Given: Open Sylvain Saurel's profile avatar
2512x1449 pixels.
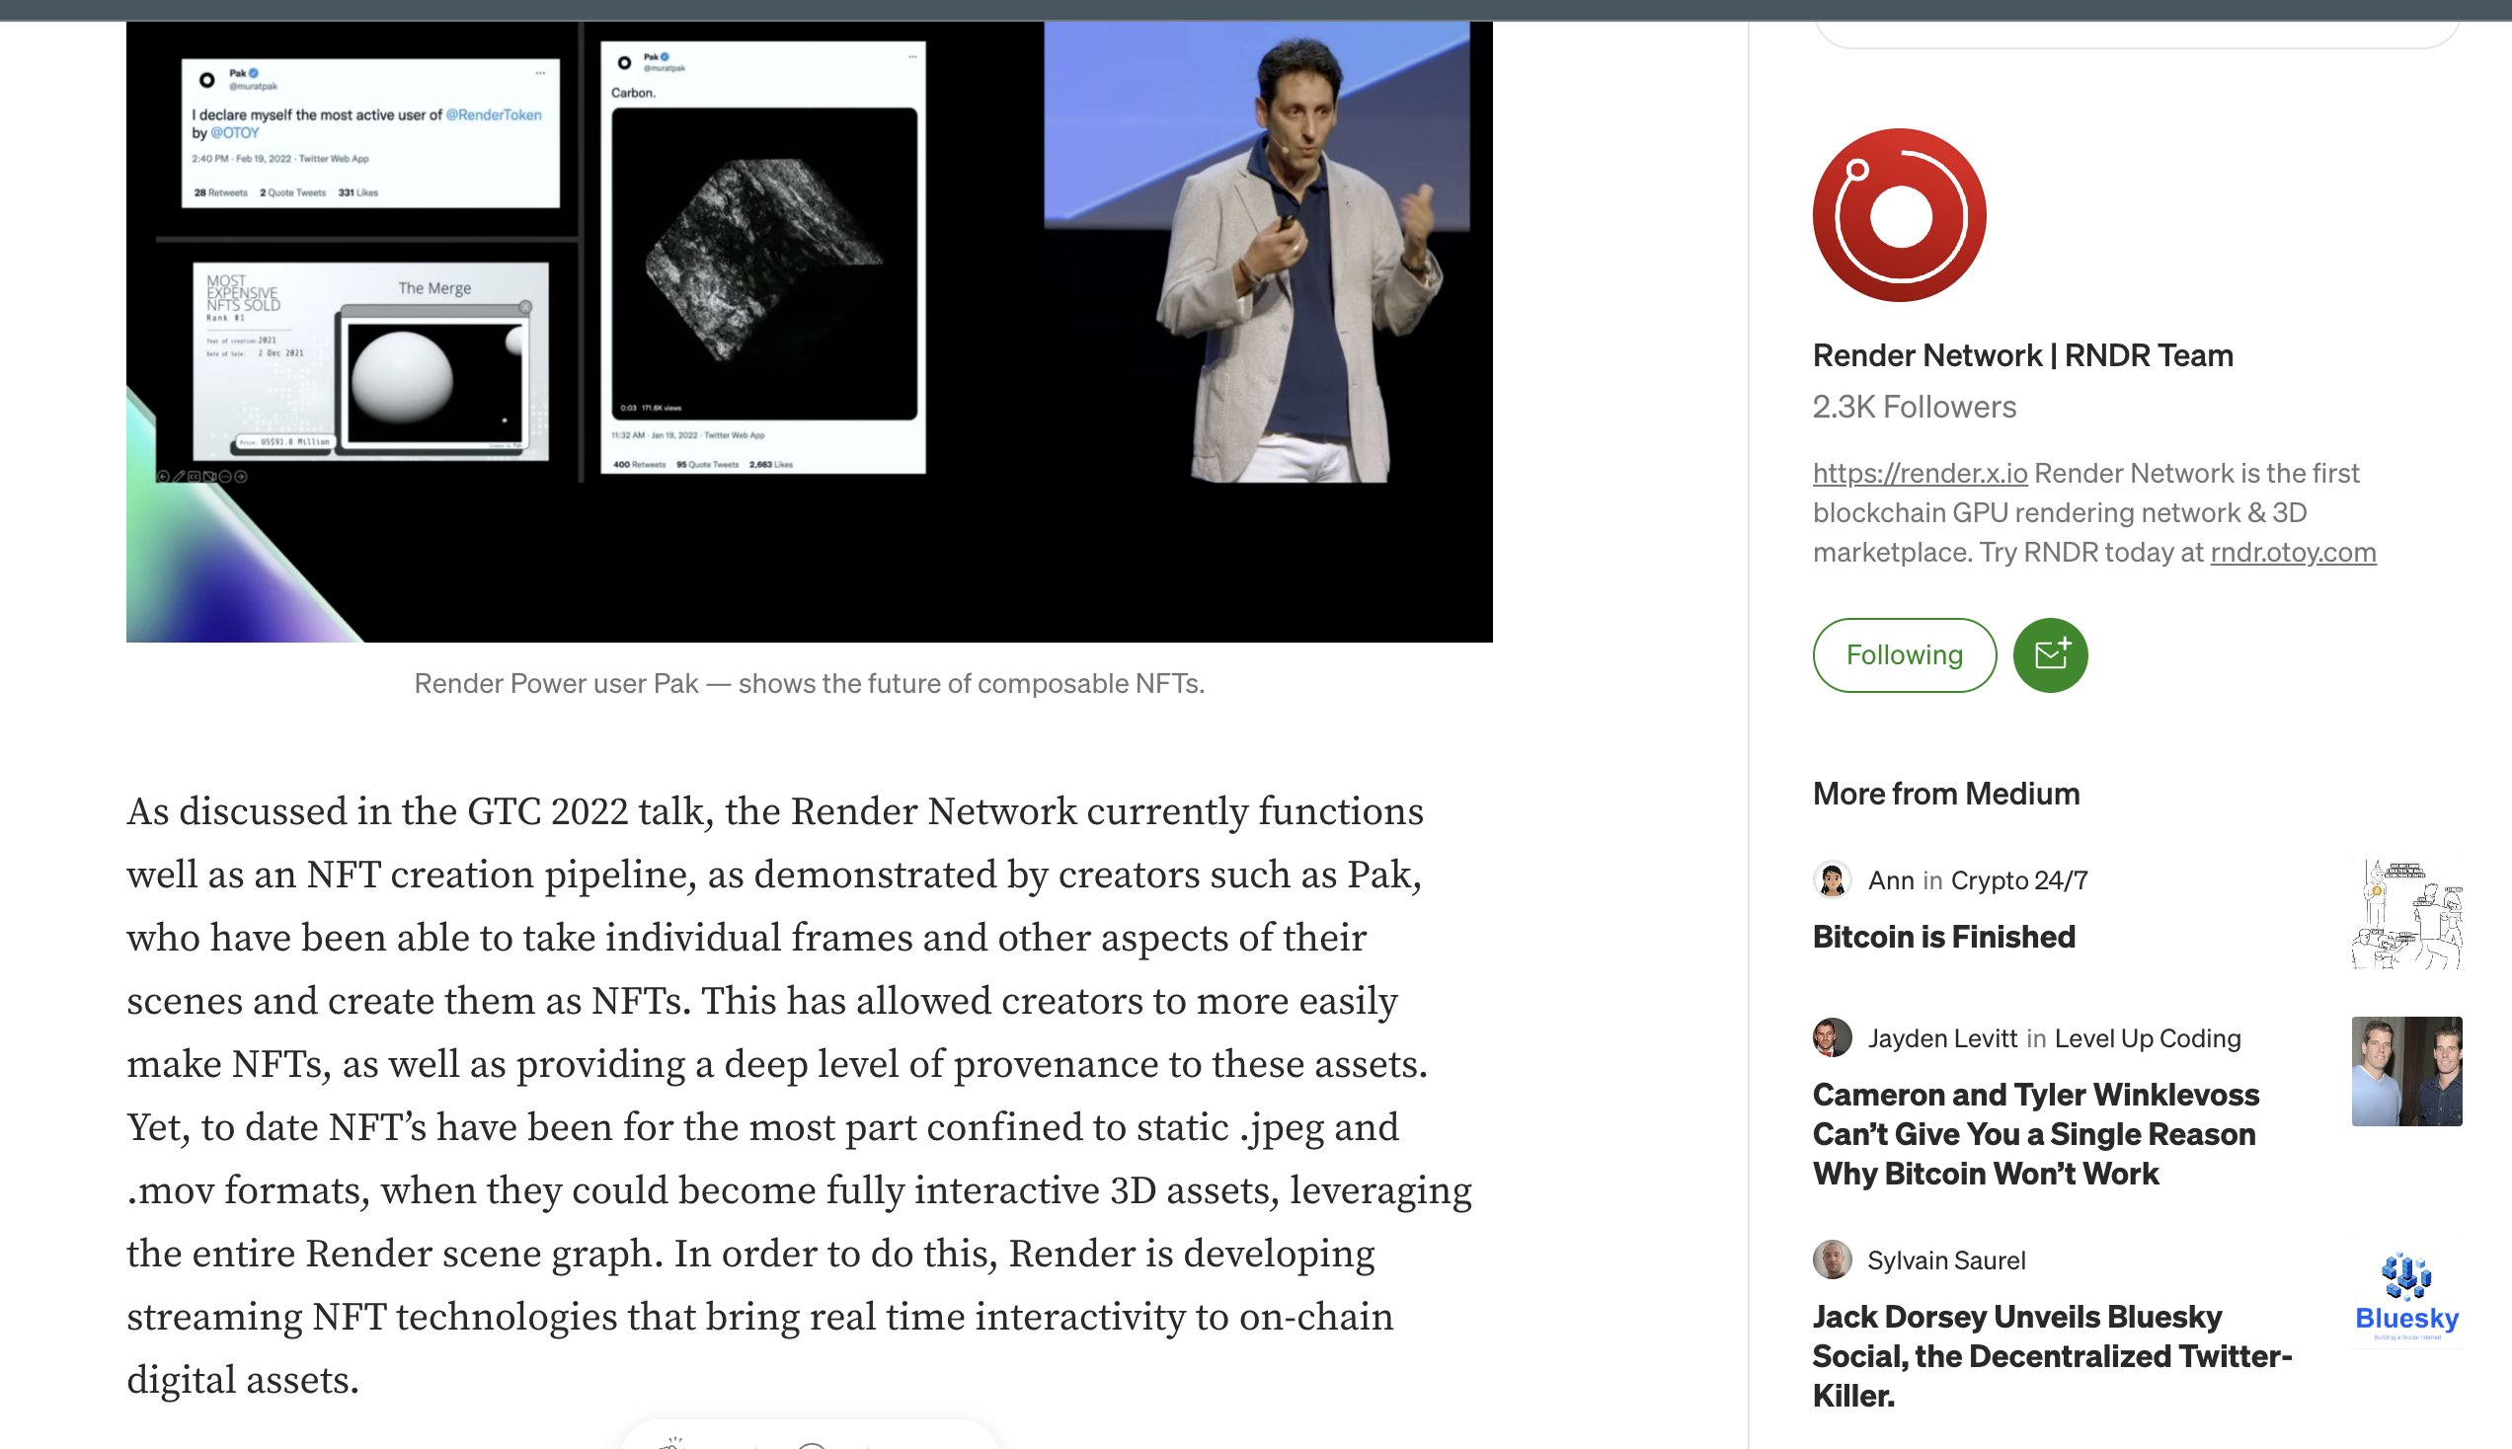Looking at the screenshot, I should click(x=1832, y=1259).
